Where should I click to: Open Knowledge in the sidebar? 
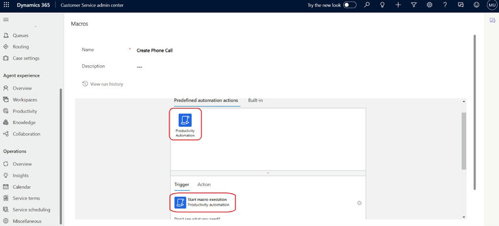pyautogui.click(x=24, y=123)
